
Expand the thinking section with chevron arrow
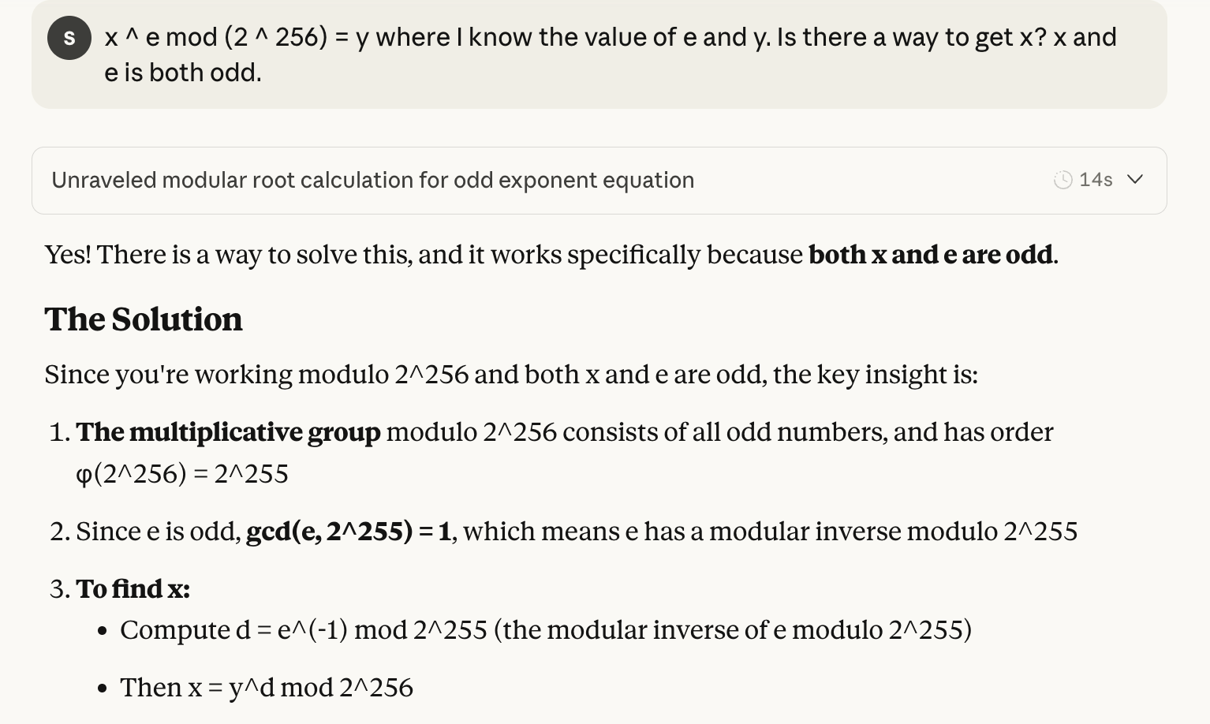(x=1135, y=180)
